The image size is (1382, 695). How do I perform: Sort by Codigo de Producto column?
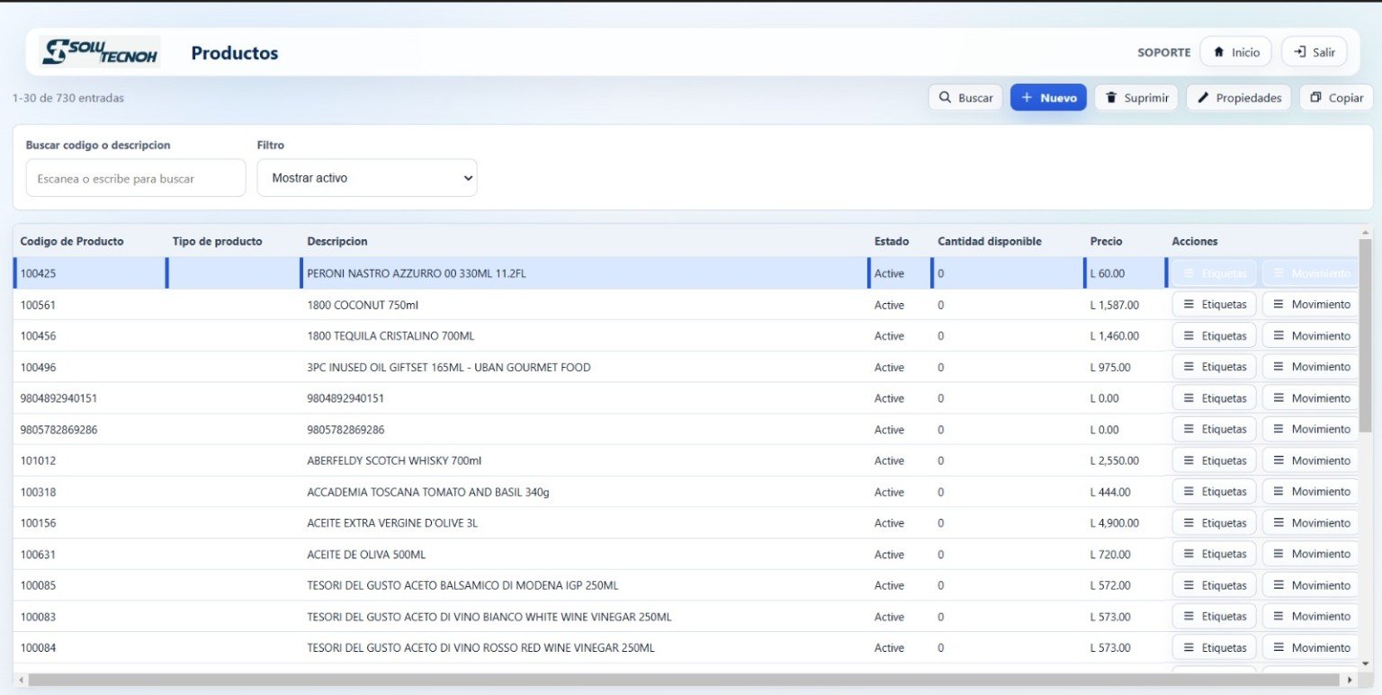click(72, 241)
